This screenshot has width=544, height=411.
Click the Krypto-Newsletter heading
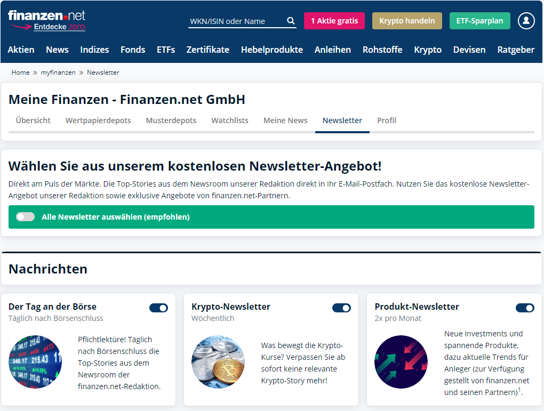[231, 307]
